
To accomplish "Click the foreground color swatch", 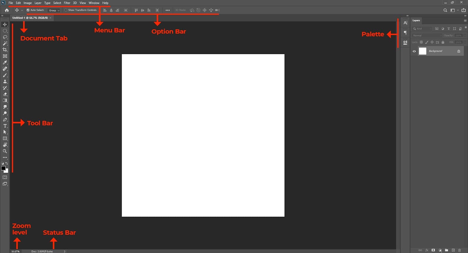I will click(3, 168).
